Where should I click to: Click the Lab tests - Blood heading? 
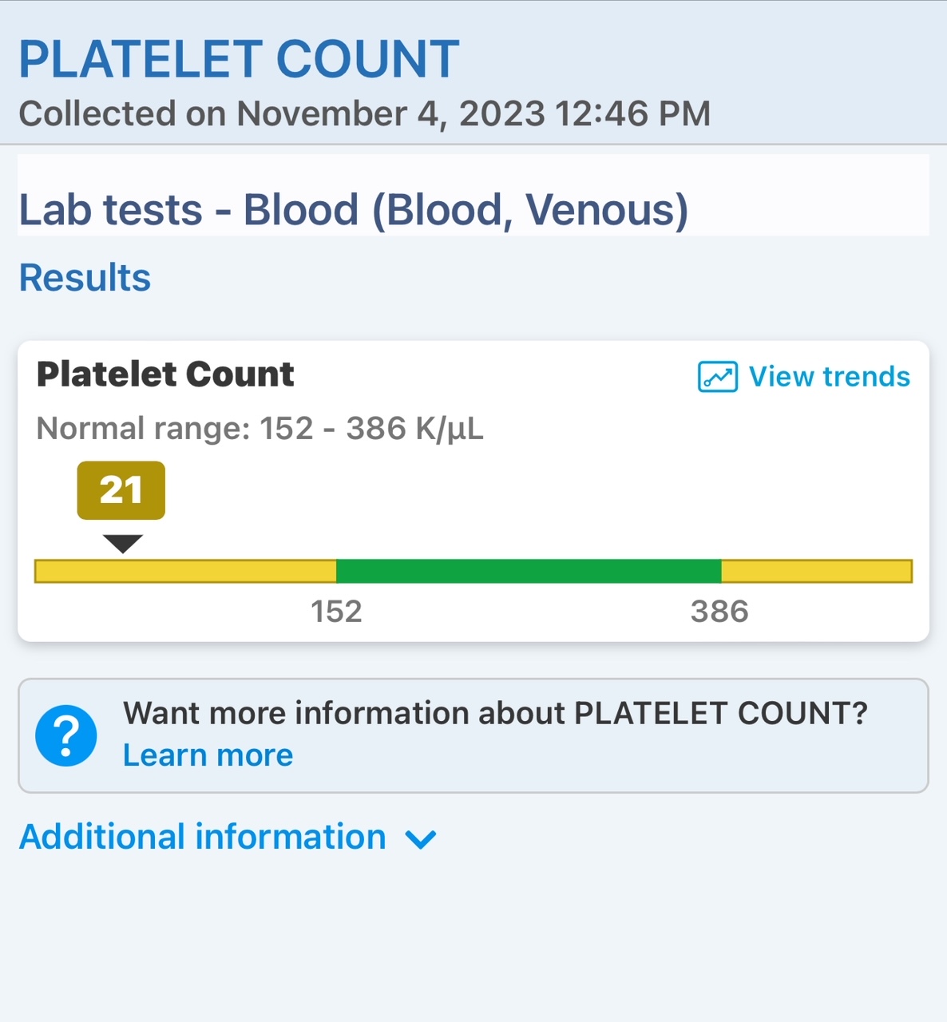click(353, 210)
